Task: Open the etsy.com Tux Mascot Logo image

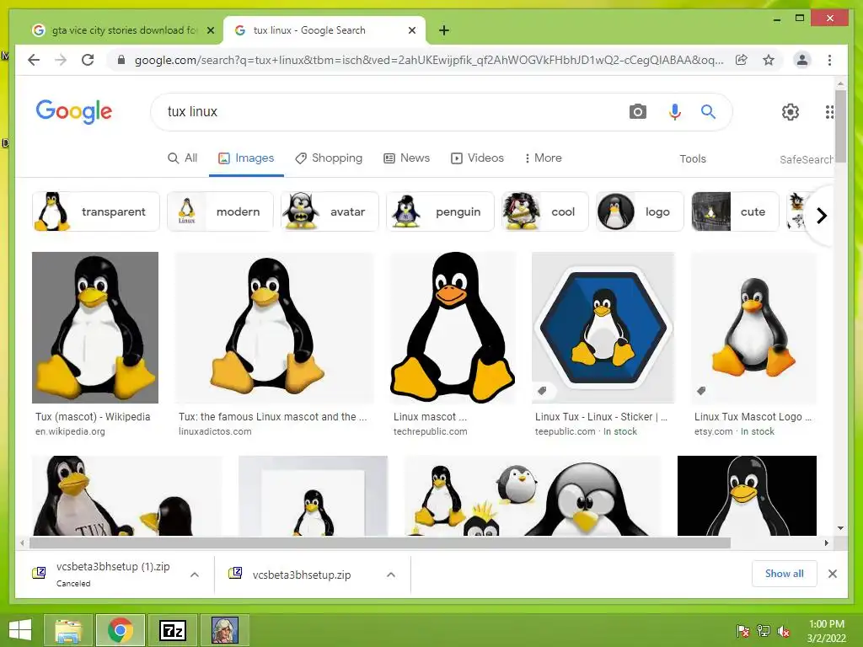Action: coord(753,328)
